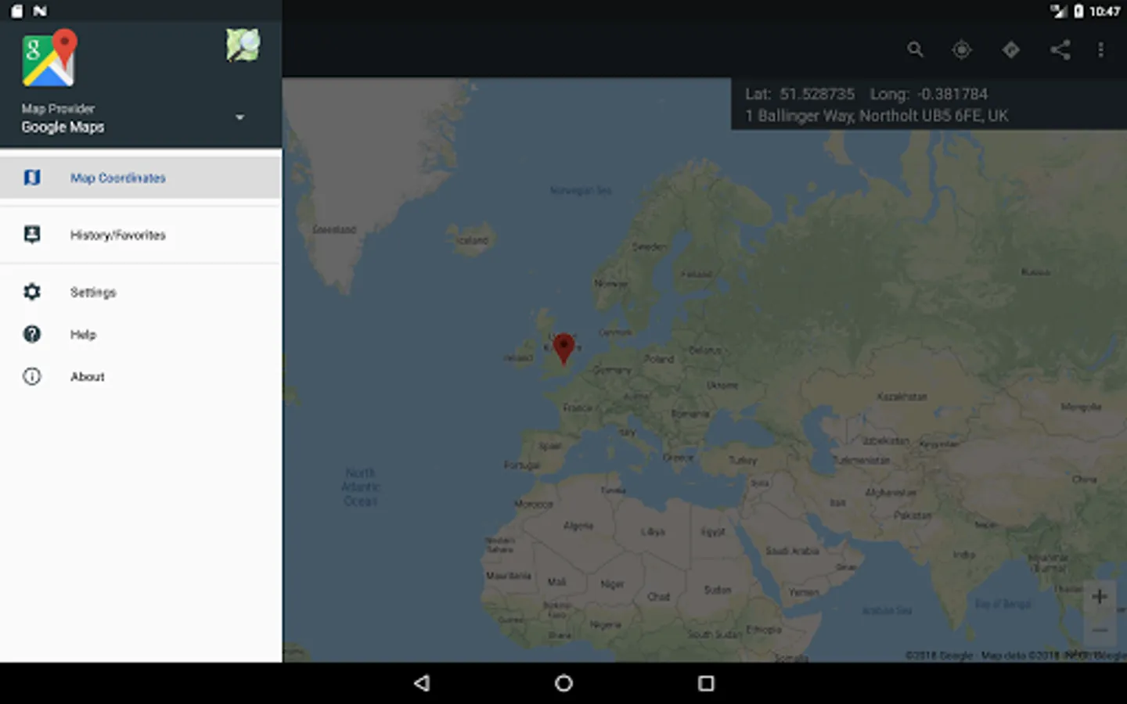
Task: Tap Android recent apps button
Action: (706, 683)
